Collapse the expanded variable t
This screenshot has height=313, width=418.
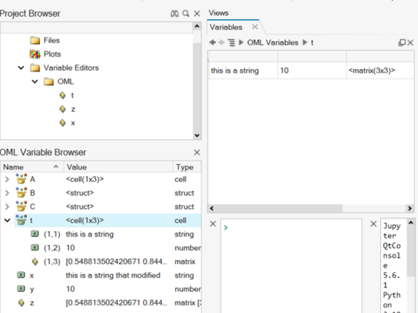[x=7, y=221]
